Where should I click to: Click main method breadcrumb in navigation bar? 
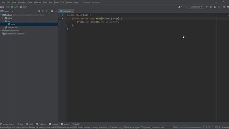[x=24, y=7]
